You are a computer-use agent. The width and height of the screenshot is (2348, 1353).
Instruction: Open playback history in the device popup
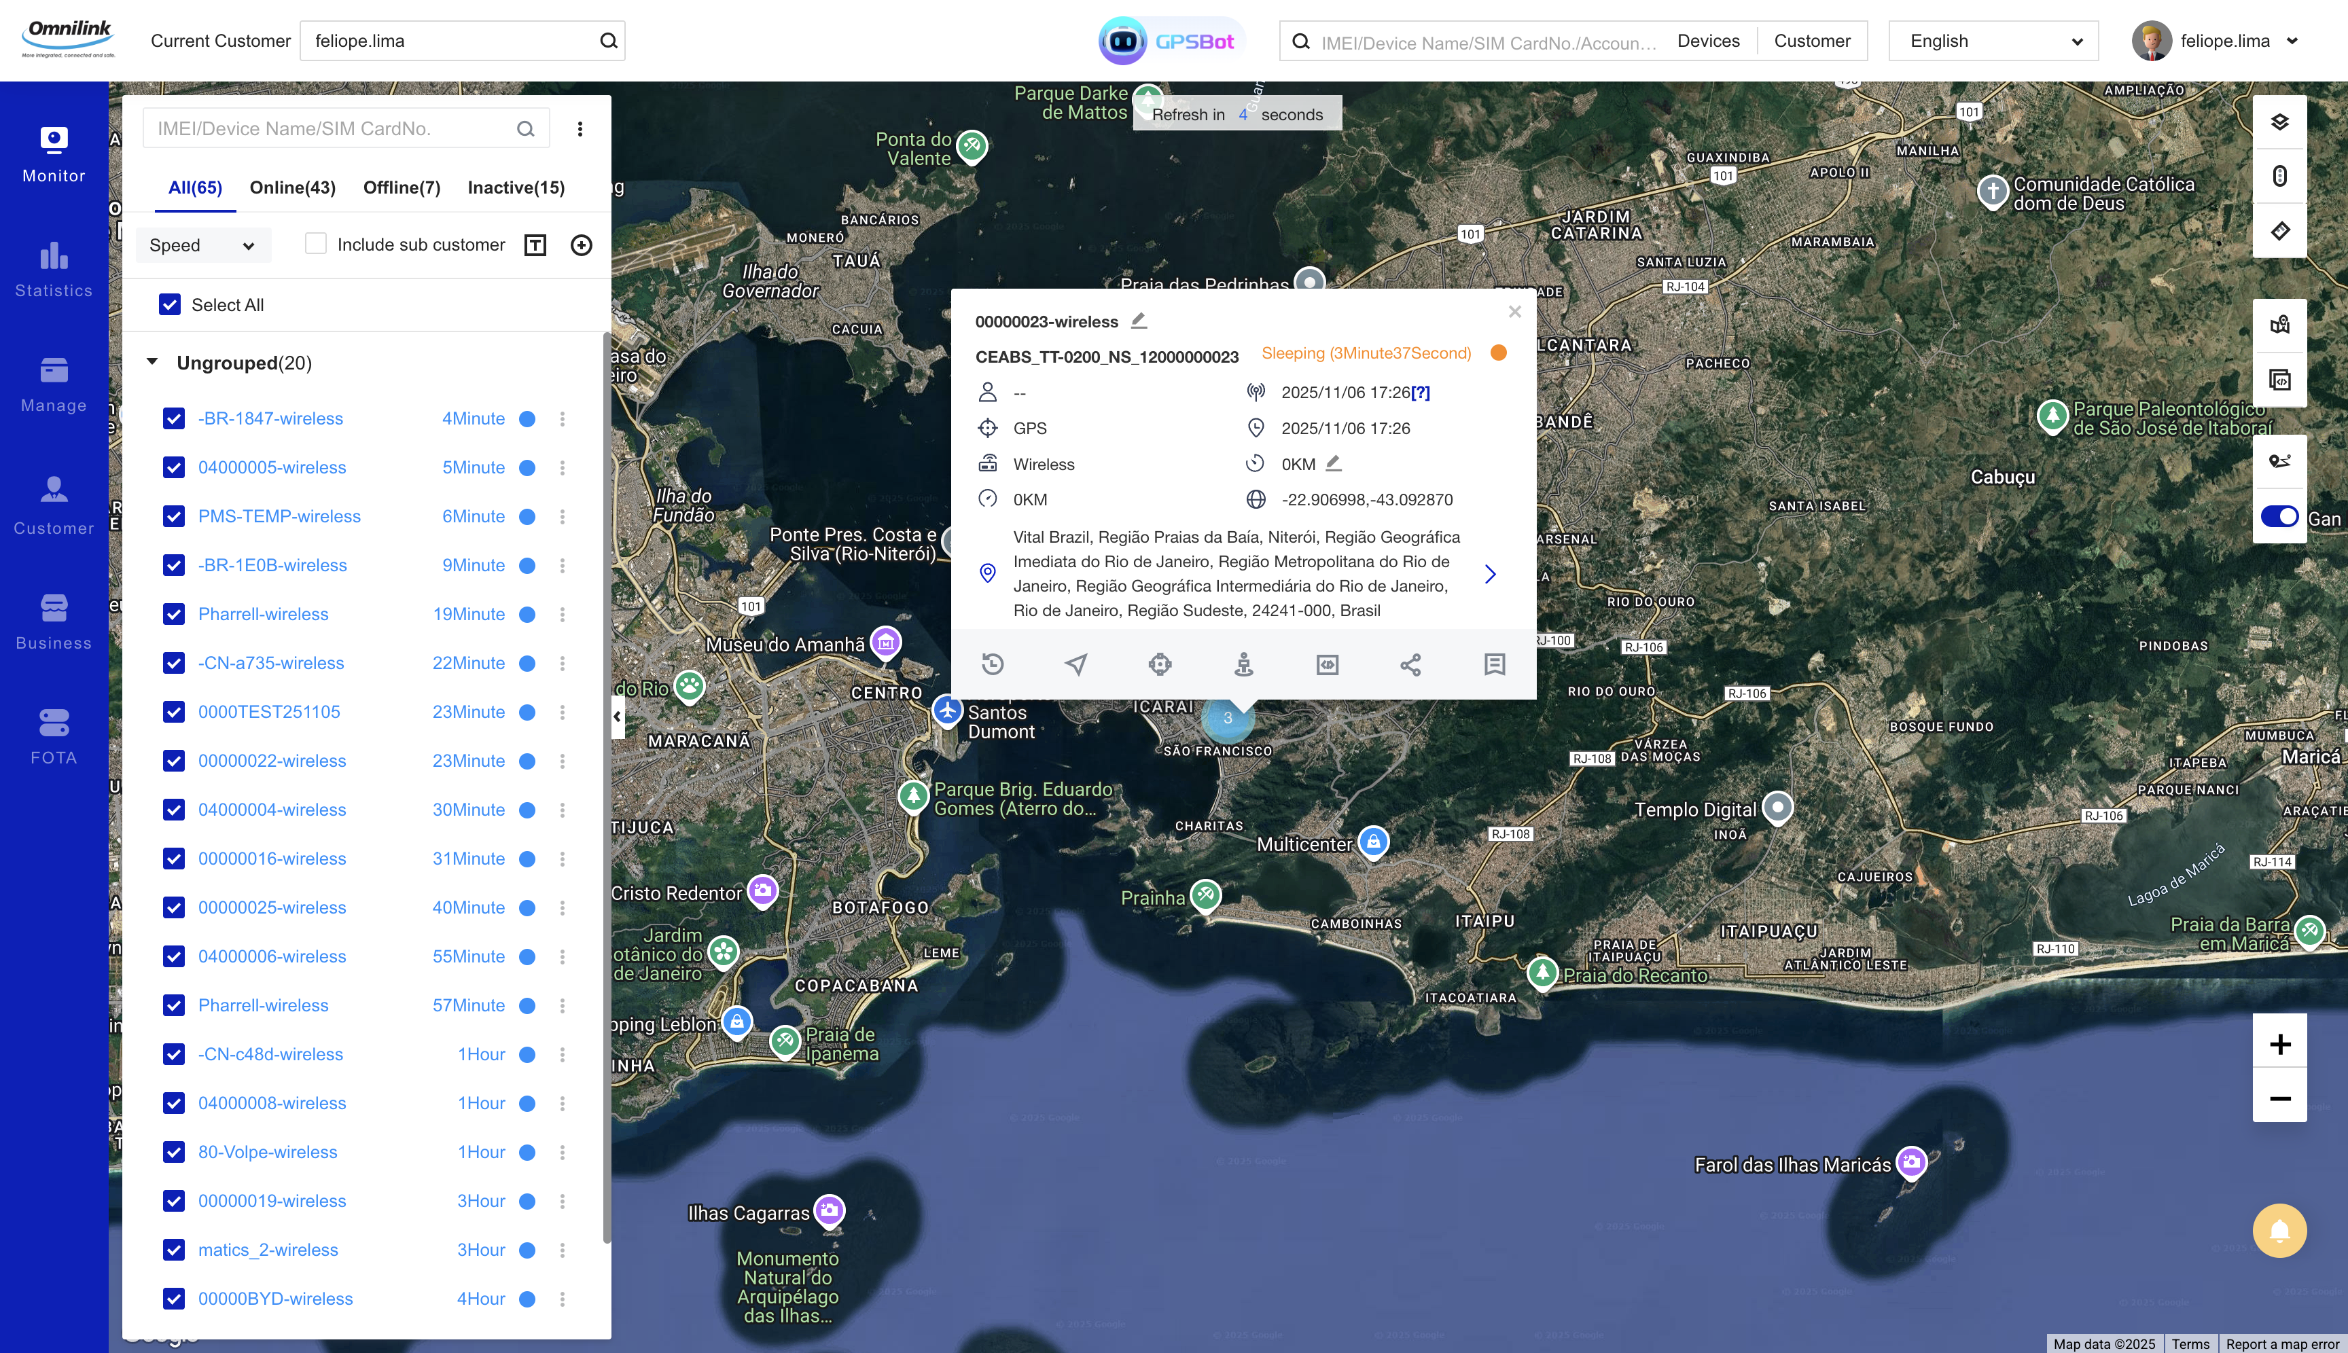point(993,664)
